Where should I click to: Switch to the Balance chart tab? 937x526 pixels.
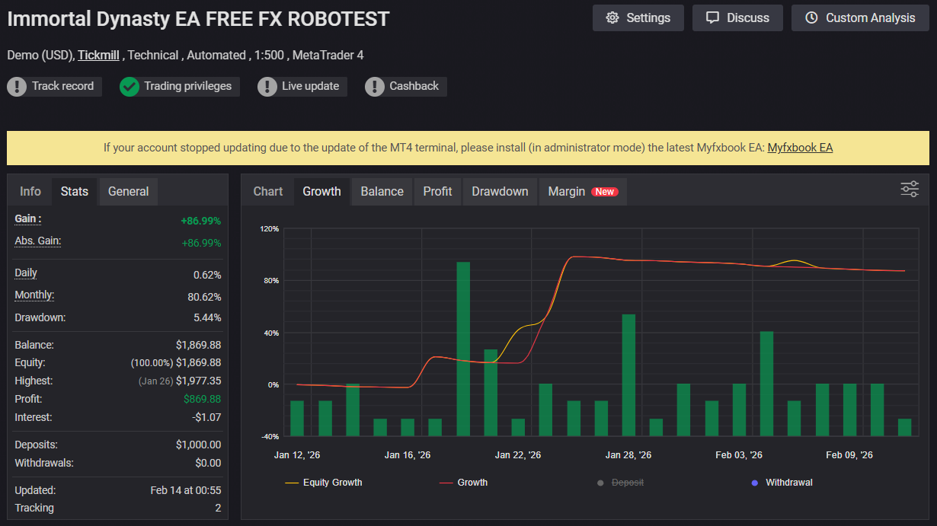(382, 192)
